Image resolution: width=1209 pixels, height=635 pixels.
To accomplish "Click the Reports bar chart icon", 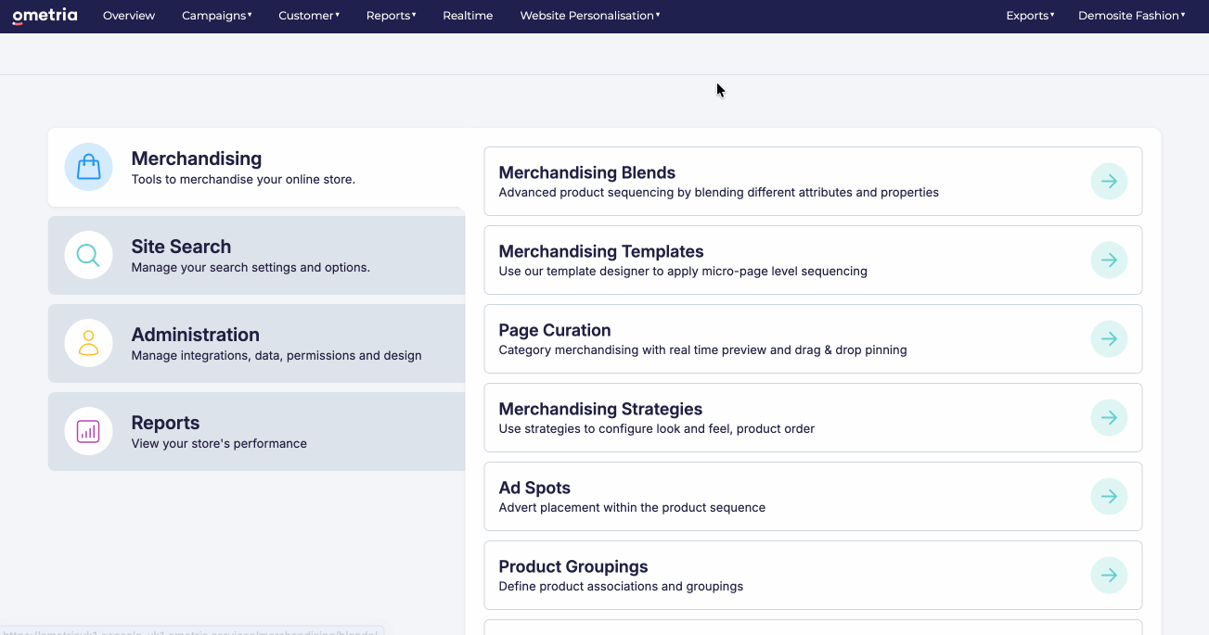I will [88, 431].
